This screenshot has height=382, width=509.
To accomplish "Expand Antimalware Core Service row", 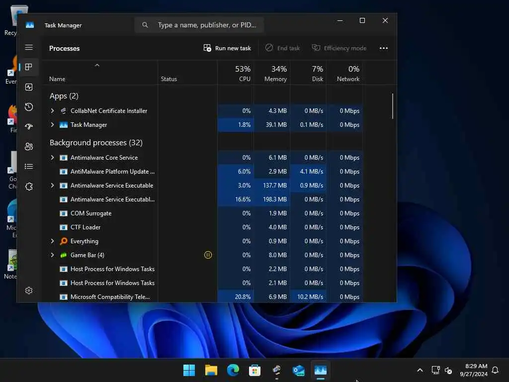I will pyautogui.click(x=52, y=158).
